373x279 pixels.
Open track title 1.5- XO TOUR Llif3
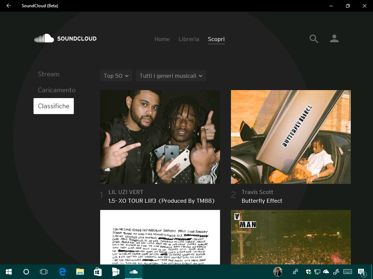pos(161,201)
